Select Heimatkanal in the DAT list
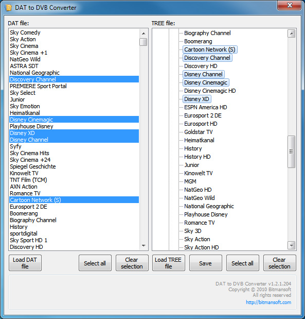 click(74, 113)
